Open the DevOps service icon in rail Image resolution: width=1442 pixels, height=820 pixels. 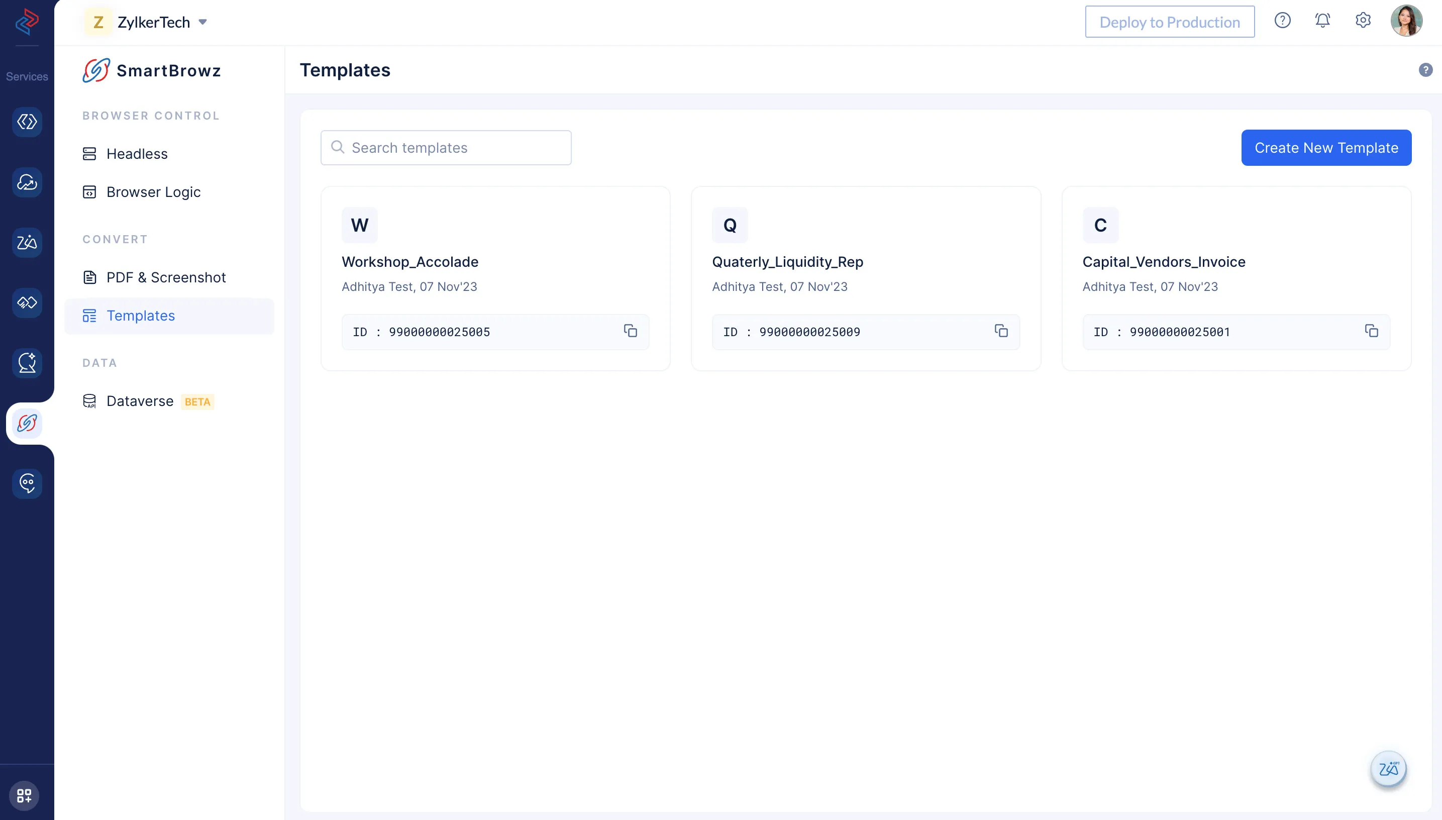pyautogui.click(x=27, y=302)
